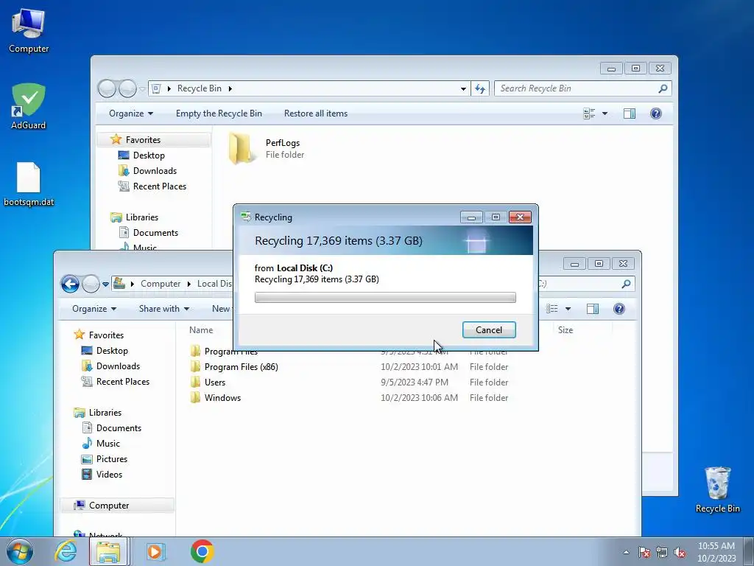
Task: Change view icon in Recycle Bin window
Action: pyautogui.click(x=589, y=113)
